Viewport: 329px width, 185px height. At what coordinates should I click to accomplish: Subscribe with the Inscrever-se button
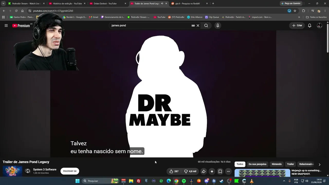[x=70, y=171]
